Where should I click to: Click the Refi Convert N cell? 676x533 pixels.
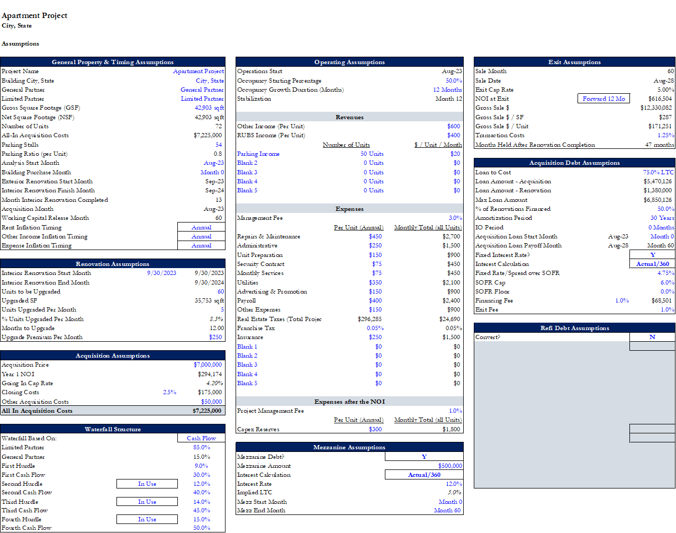click(x=652, y=337)
